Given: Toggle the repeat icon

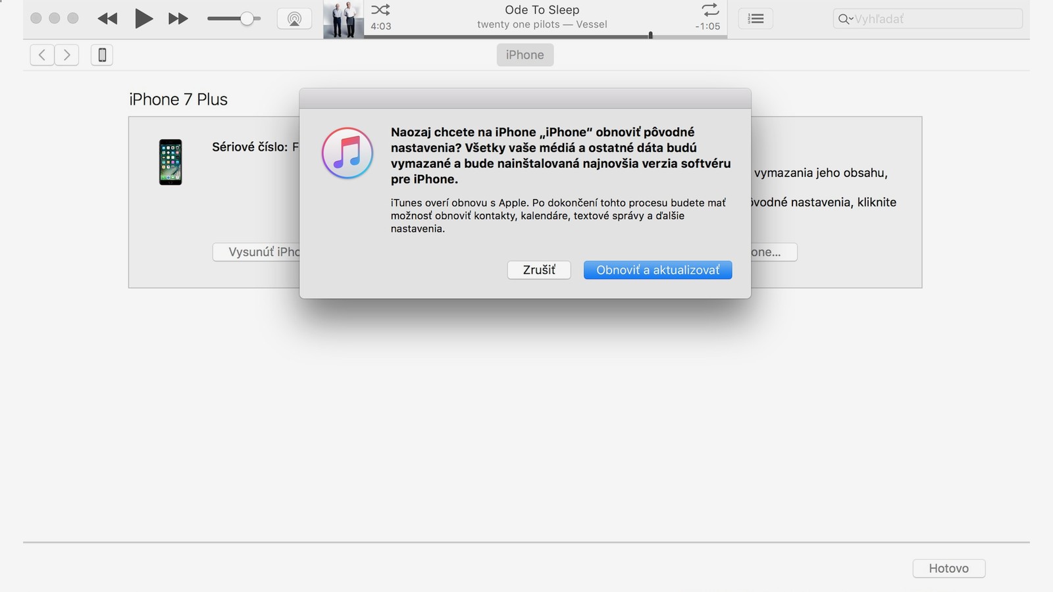Looking at the screenshot, I should click(x=710, y=10).
